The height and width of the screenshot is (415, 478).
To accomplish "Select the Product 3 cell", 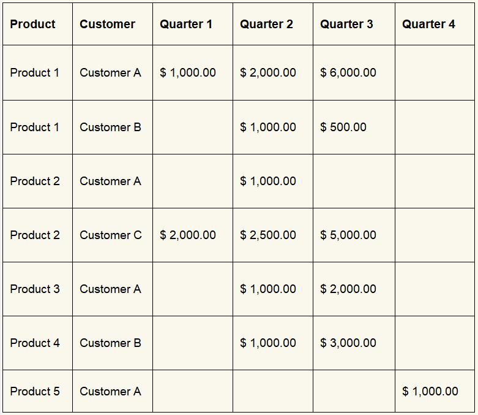I will click(x=35, y=289).
